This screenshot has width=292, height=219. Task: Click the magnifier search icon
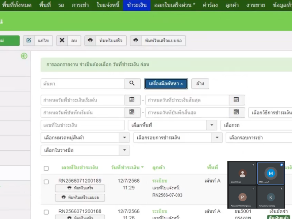point(132,83)
